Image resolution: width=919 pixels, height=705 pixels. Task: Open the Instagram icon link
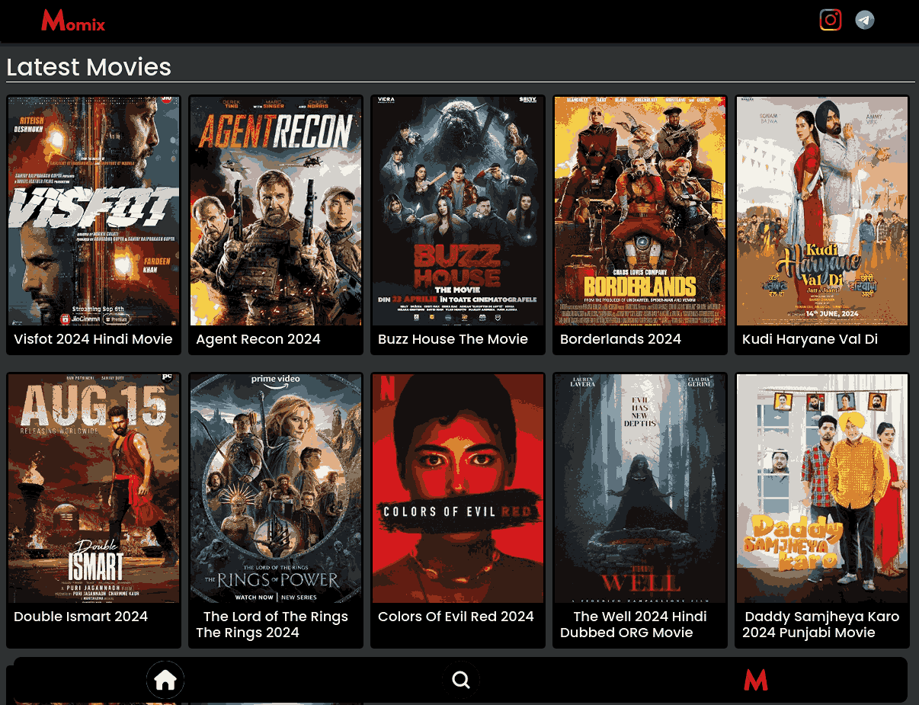coord(830,20)
